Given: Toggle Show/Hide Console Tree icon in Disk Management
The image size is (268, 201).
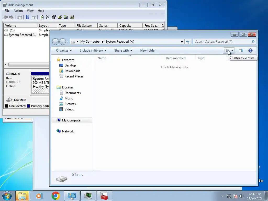Looking at the screenshot, I should (20, 17).
